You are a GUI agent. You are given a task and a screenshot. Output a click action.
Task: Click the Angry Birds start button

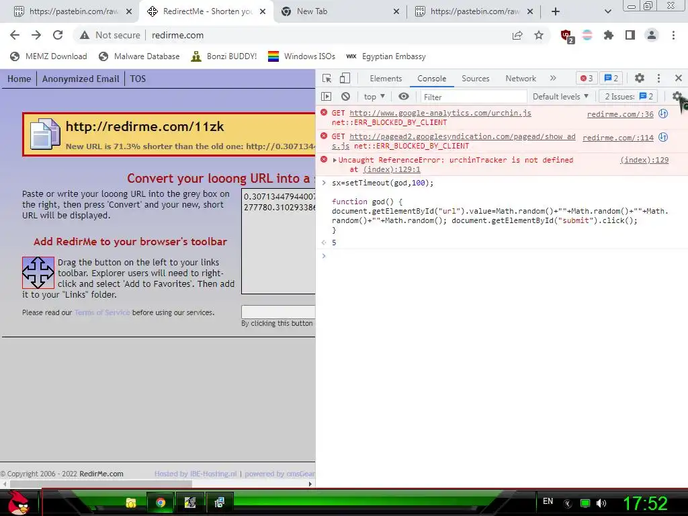[x=18, y=503]
